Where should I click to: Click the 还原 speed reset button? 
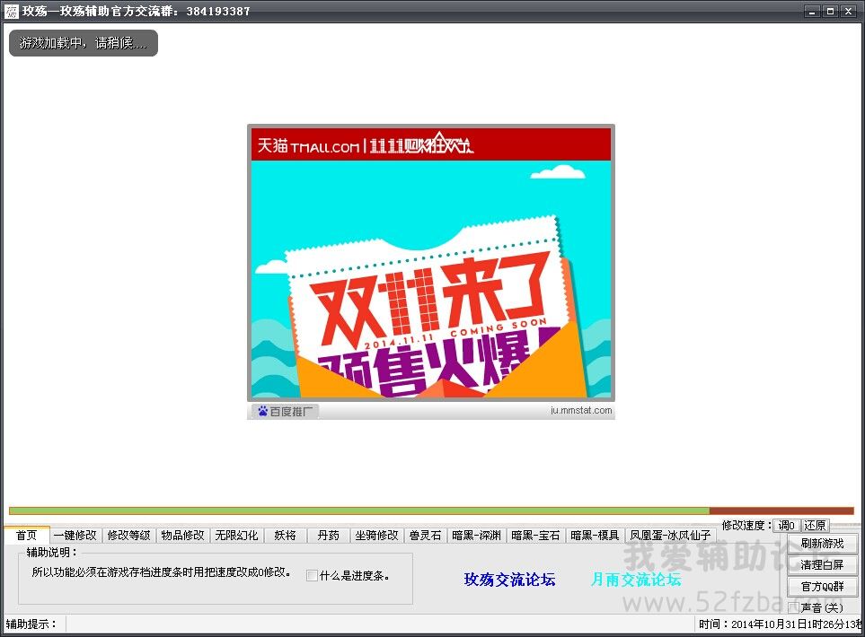815,526
